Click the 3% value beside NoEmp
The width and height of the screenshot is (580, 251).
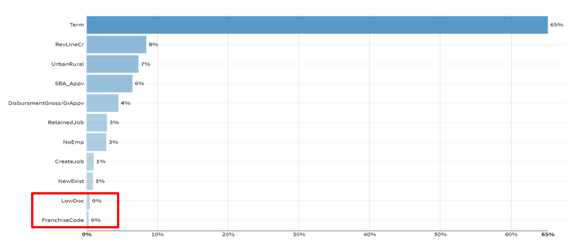(x=113, y=142)
